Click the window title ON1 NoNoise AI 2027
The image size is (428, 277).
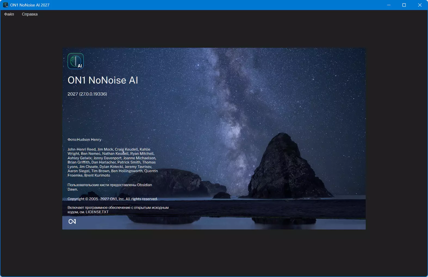30,5
